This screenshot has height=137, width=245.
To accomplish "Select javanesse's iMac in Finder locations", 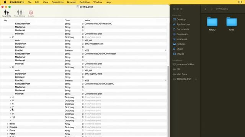I will pyautogui.click(x=185, y=64).
